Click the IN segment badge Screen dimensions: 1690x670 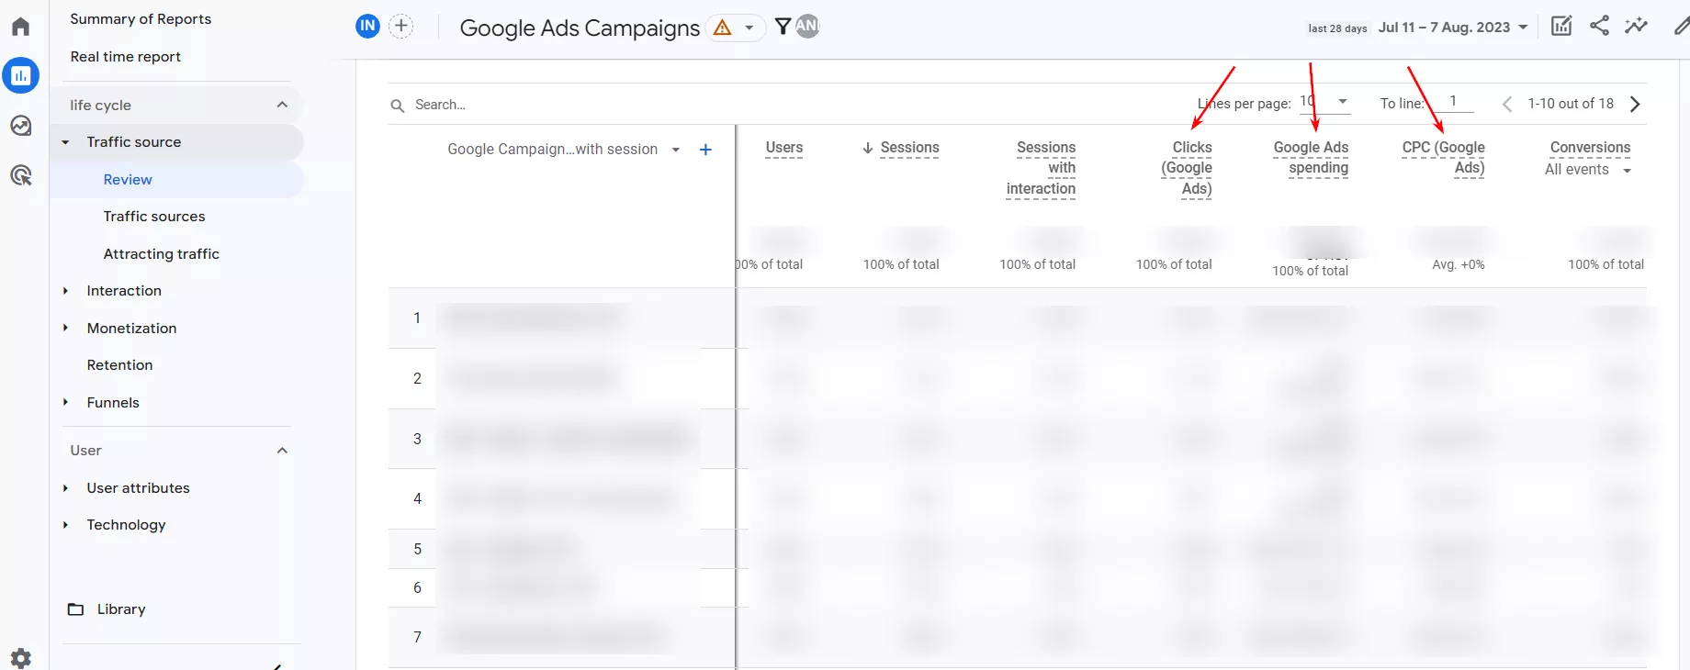(367, 26)
